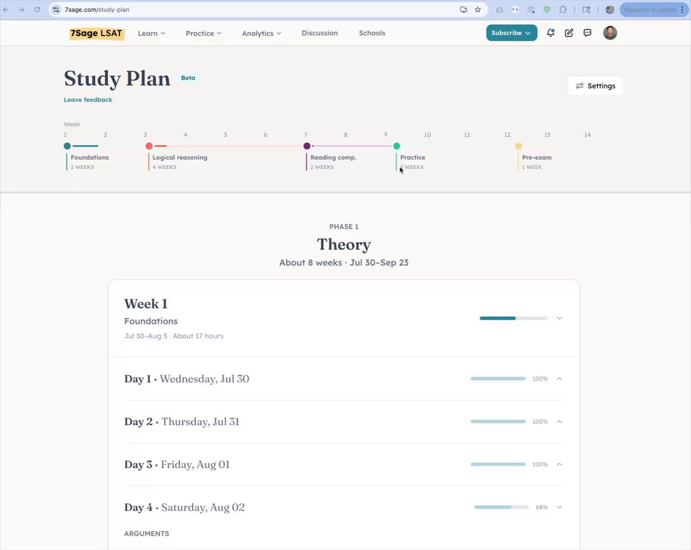Screen dimensions: 691x550
Task: Click the Practice phase timeline dot
Action: pyautogui.click(x=397, y=146)
